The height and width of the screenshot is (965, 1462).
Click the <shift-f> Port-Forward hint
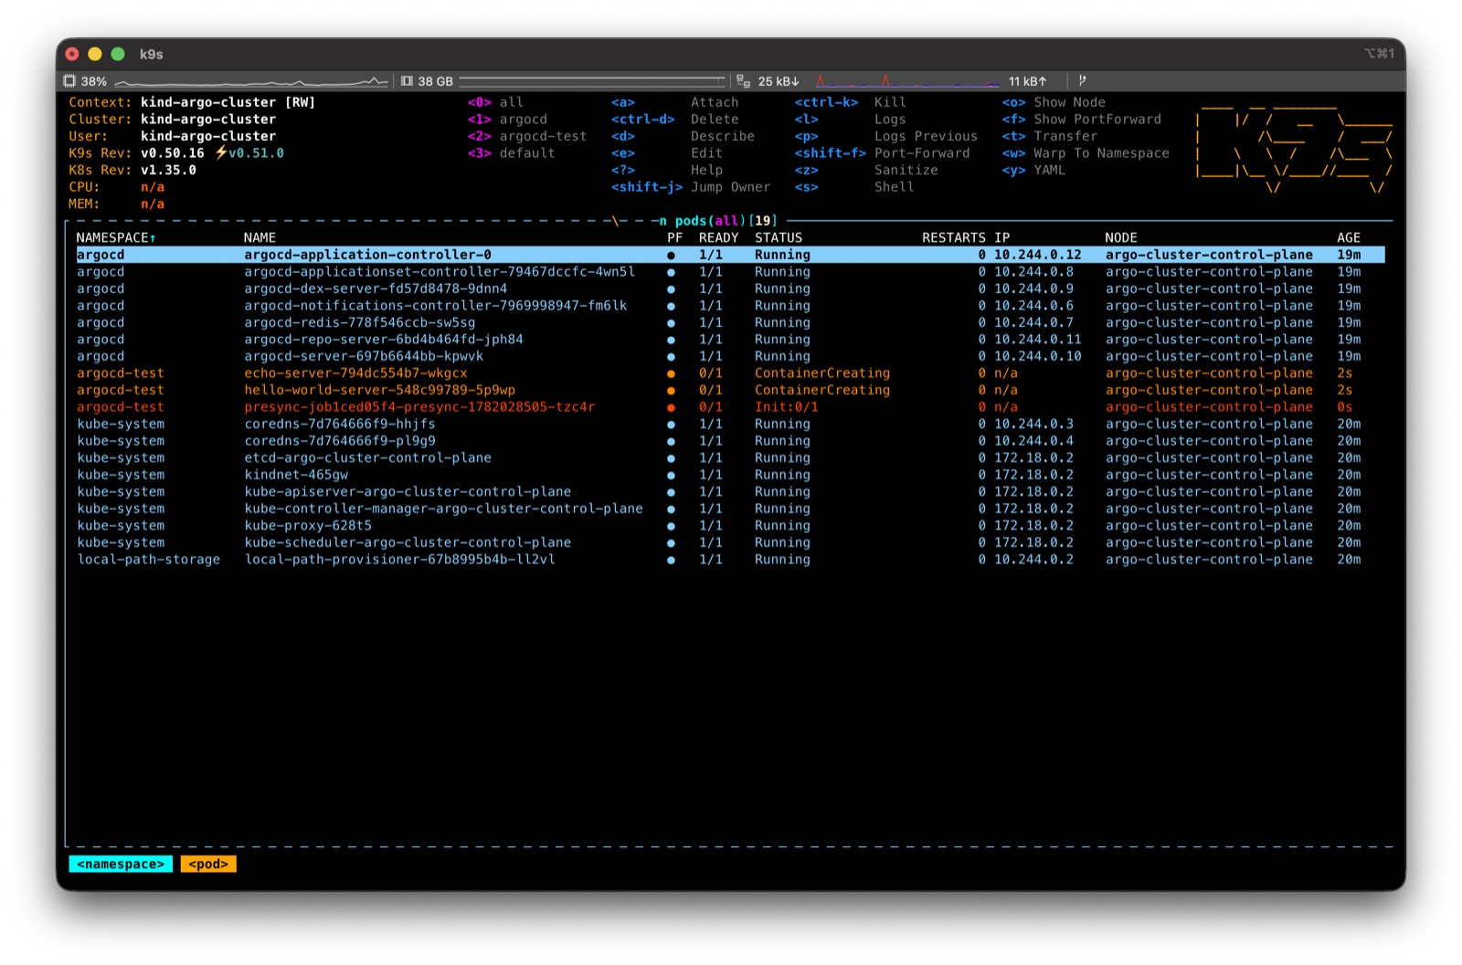[x=882, y=153]
